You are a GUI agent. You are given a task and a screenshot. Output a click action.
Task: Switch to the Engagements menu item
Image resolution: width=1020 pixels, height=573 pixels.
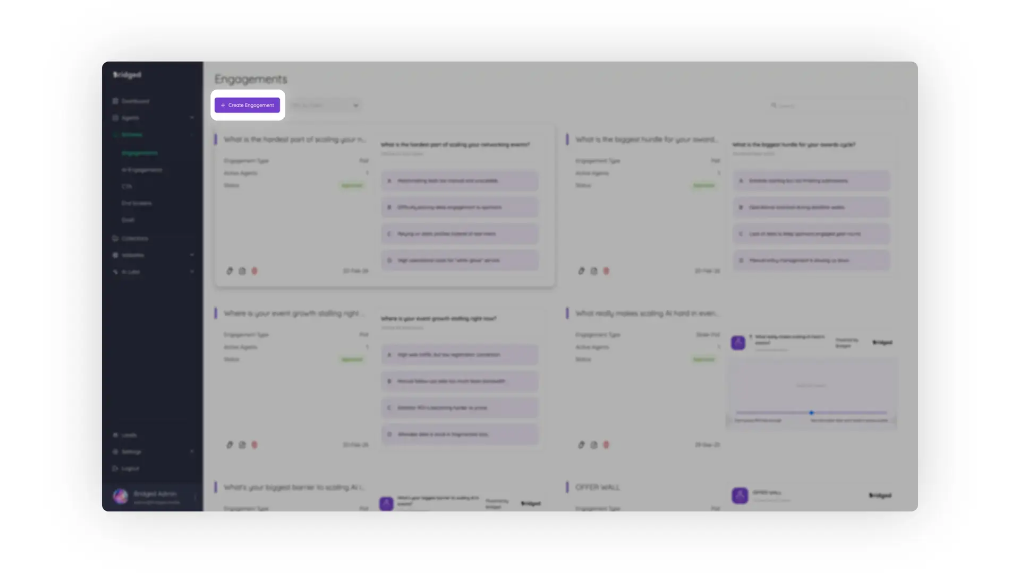click(139, 153)
